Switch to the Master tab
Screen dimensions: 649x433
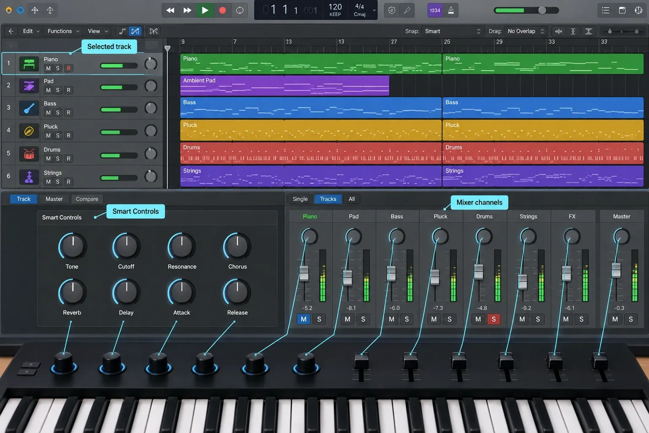[x=54, y=199]
